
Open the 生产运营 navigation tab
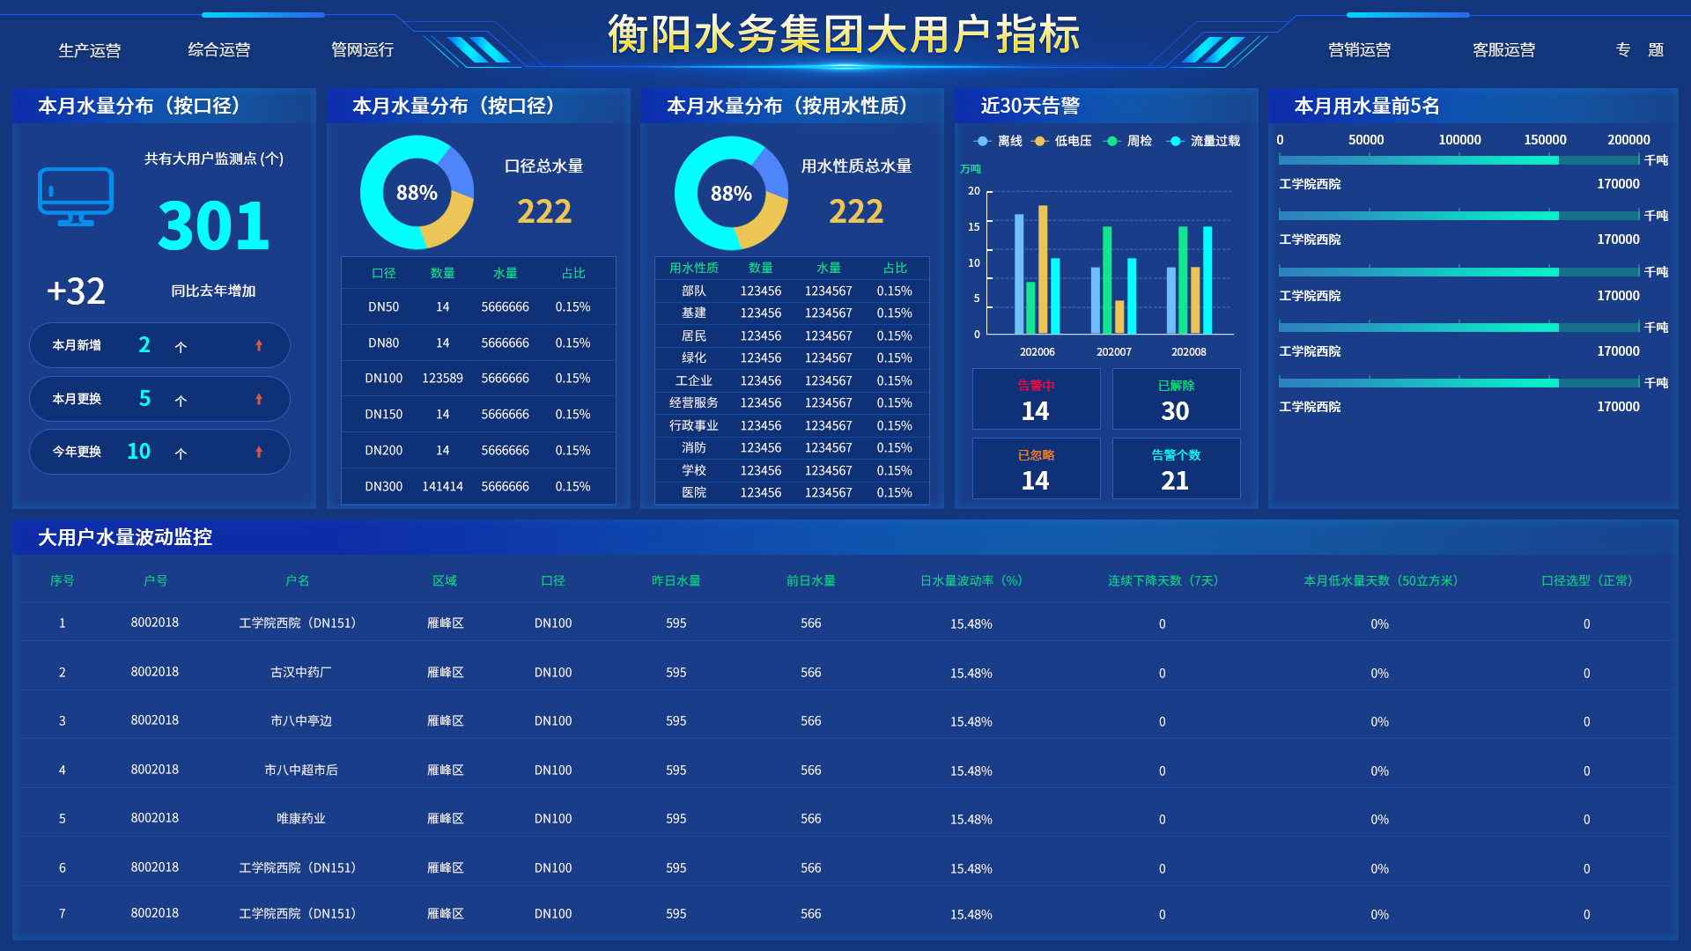pos(89,50)
